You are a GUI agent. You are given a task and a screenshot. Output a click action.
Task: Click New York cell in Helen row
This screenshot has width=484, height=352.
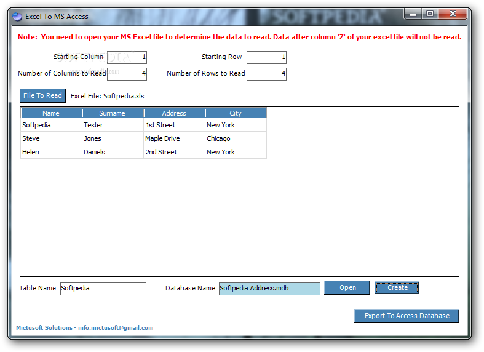pyautogui.click(x=236, y=152)
